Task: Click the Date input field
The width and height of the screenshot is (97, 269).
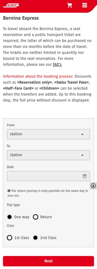Action: pyautogui.click(x=48, y=176)
